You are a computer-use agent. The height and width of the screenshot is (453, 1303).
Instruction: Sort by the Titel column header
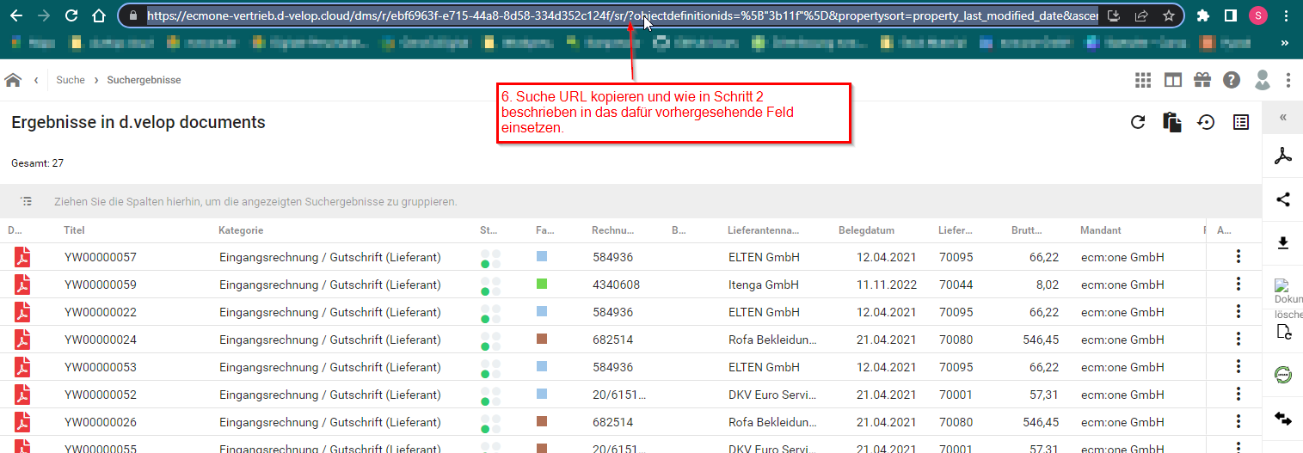[74, 230]
